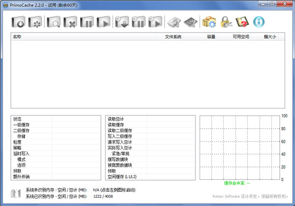Viewport: 295px width, 206px height.
Task: Click the 额外开销 row label
Action: tap(21, 176)
